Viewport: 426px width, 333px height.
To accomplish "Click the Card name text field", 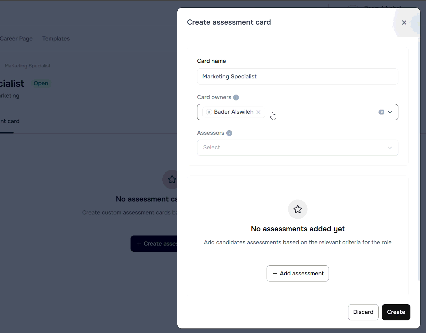I will click(297, 76).
